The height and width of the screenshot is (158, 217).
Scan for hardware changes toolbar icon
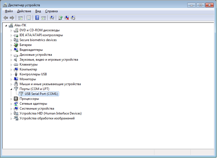[52, 18]
